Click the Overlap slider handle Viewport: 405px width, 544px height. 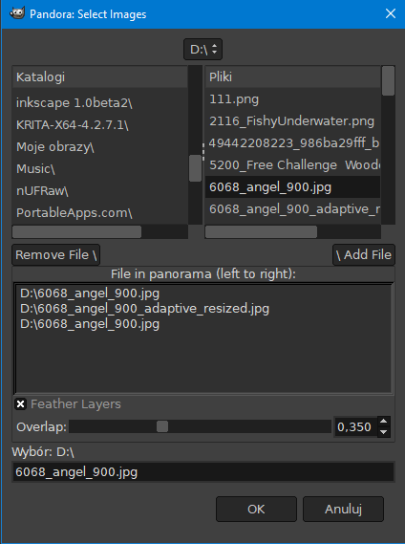tap(162, 426)
